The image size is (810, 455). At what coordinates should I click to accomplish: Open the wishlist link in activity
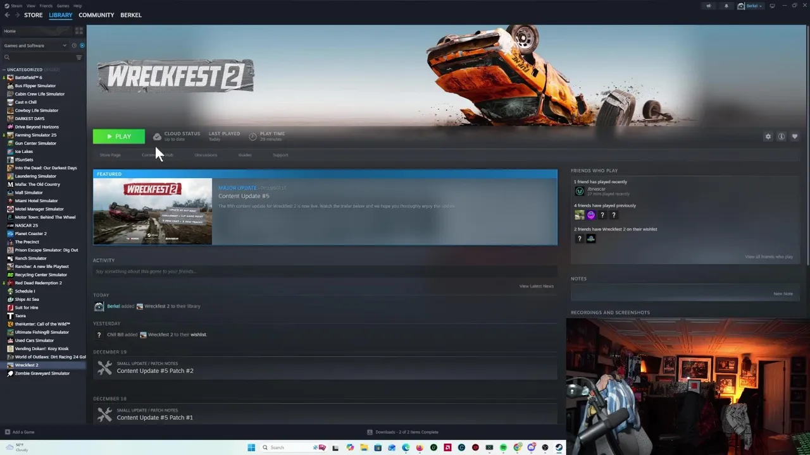point(198,334)
